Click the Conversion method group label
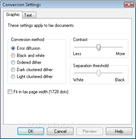 [28, 40]
